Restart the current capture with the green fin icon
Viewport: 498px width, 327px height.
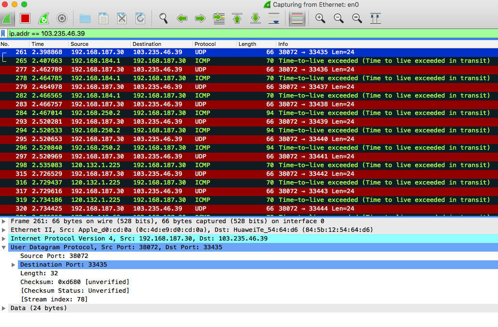(x=44, y=18)
